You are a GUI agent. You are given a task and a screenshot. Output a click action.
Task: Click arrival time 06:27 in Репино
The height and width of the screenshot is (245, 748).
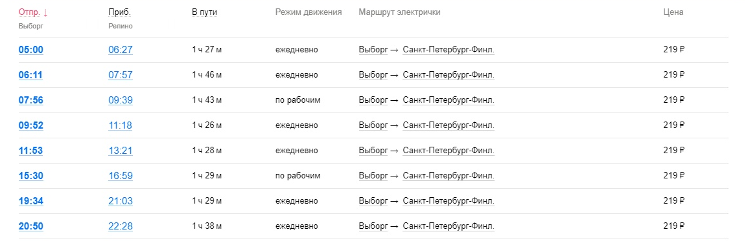coord(120,50)
